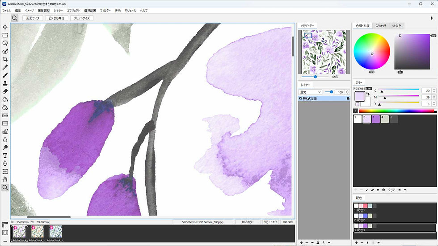Switch to the Hand pan tool

[5, 180]
